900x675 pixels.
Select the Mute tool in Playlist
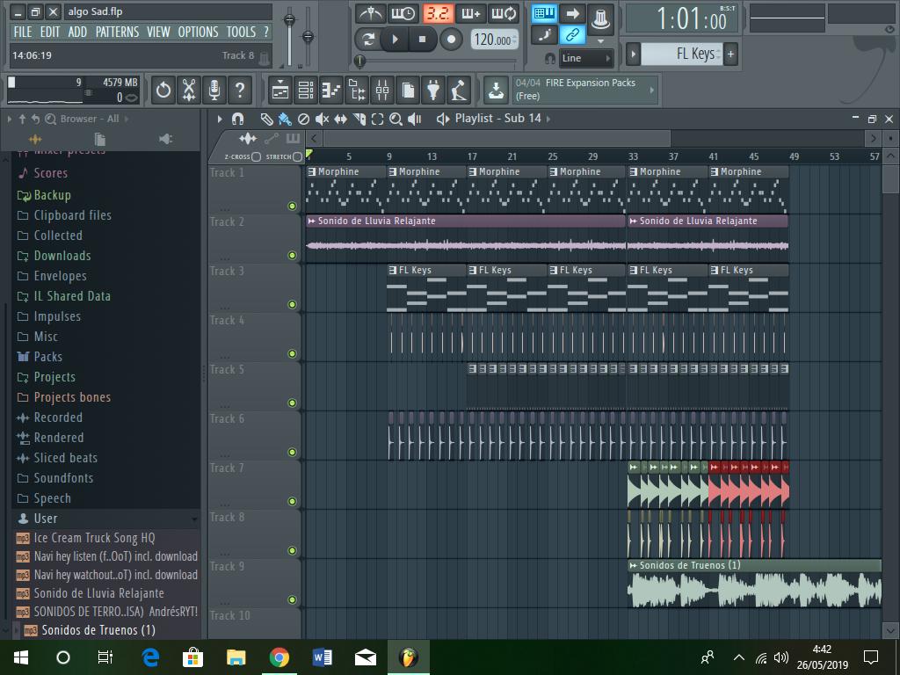pyautogui.click(x=322, y=119)
